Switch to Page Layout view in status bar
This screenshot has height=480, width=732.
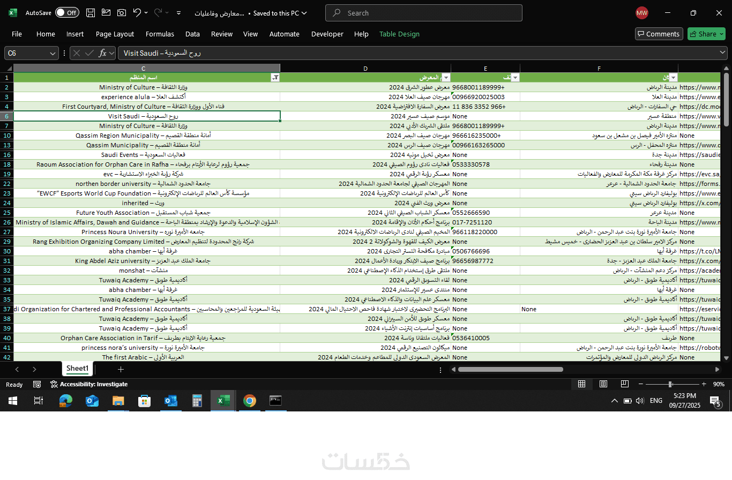pyautogui.click(x=603, y=384)
